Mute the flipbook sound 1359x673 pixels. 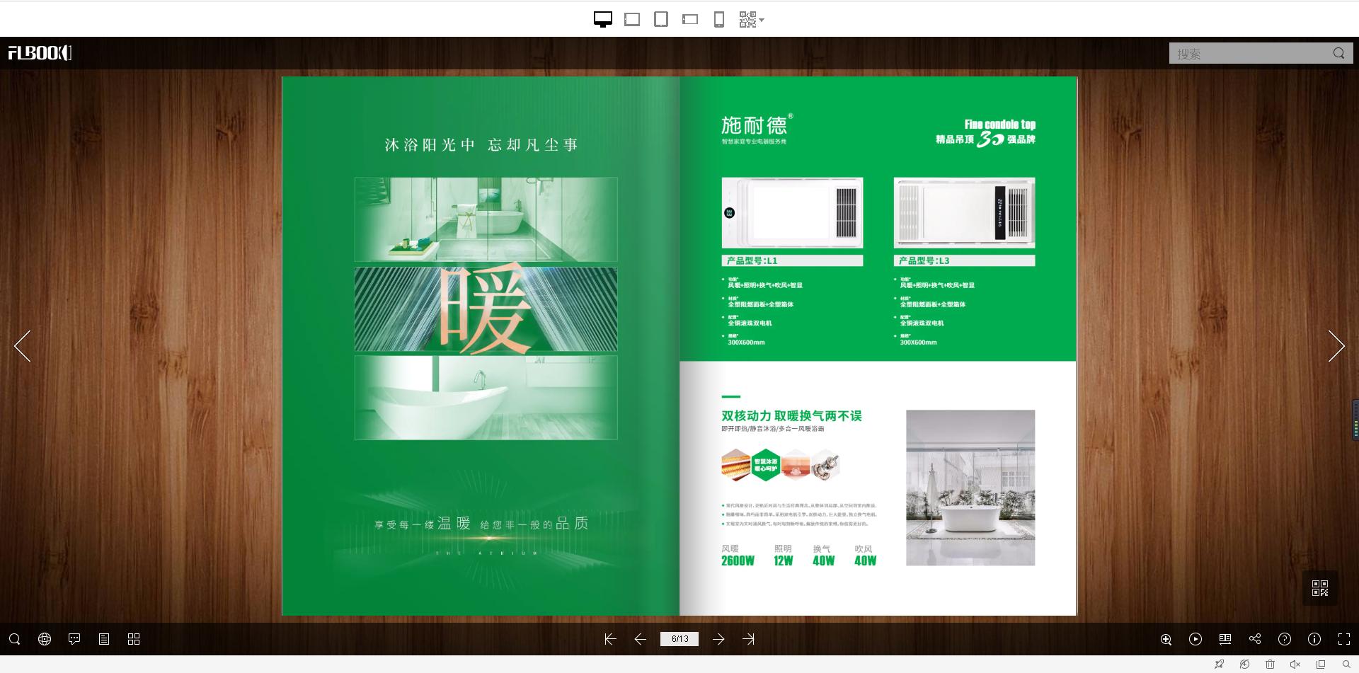click(x=1295, y=664)
